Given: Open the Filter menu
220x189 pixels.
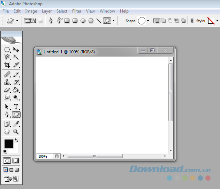Looking at the screenshot, I should click(x=77, y=11).
